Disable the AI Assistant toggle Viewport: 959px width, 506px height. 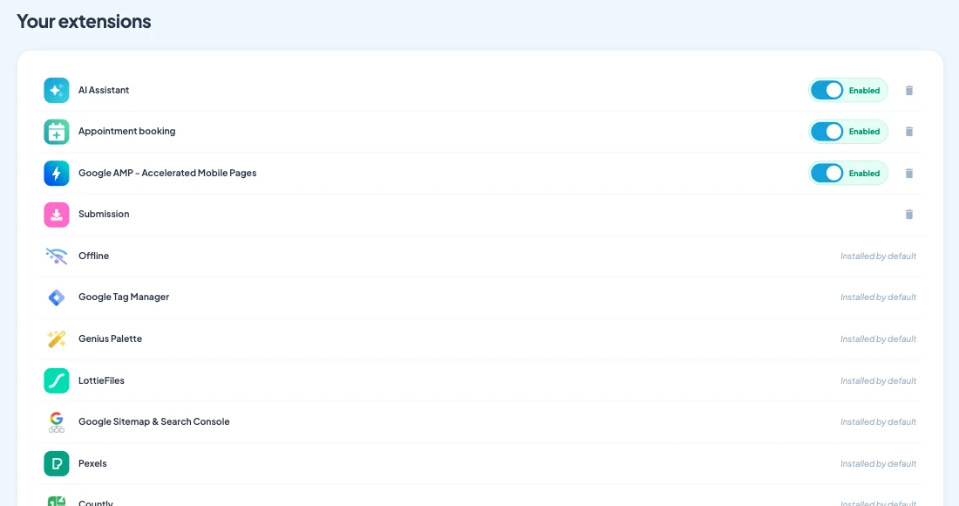826,91
